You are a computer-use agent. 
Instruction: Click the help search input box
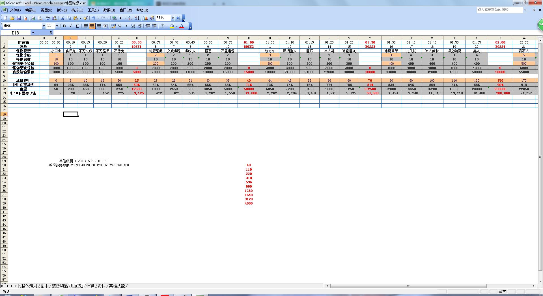tap(499, 10)
